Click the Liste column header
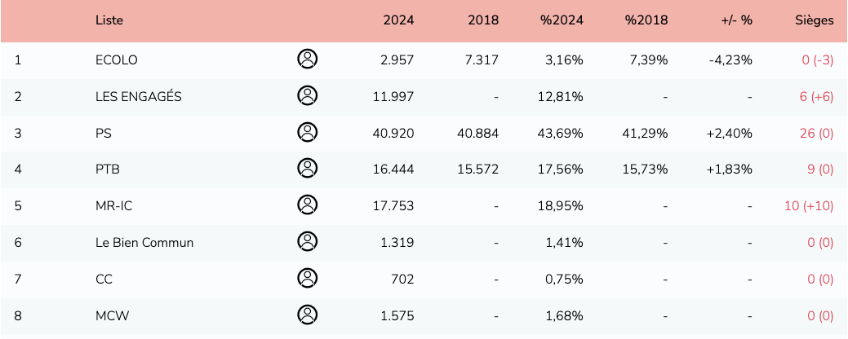848x339 pixels. 109,20
